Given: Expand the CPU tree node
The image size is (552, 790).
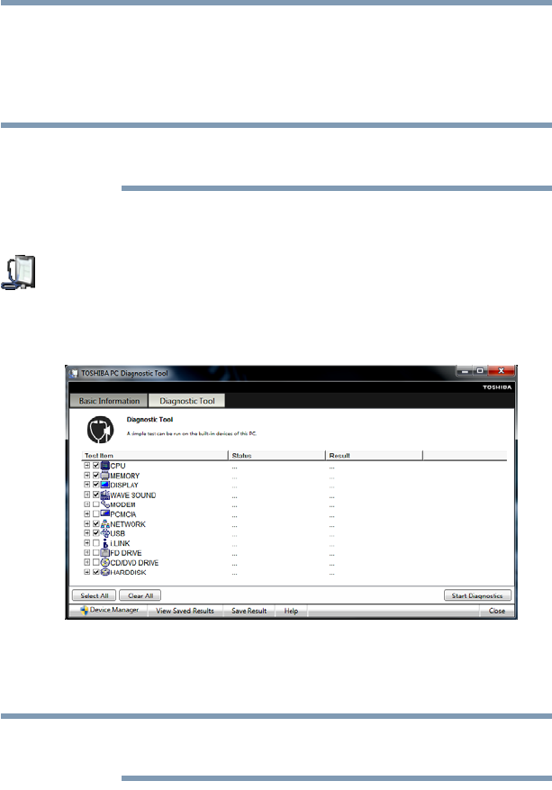Looking at the screenshot, I should point(86,466).
